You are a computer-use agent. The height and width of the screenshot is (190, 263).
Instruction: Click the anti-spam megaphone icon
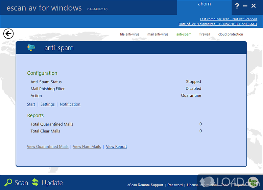point(32,48)
